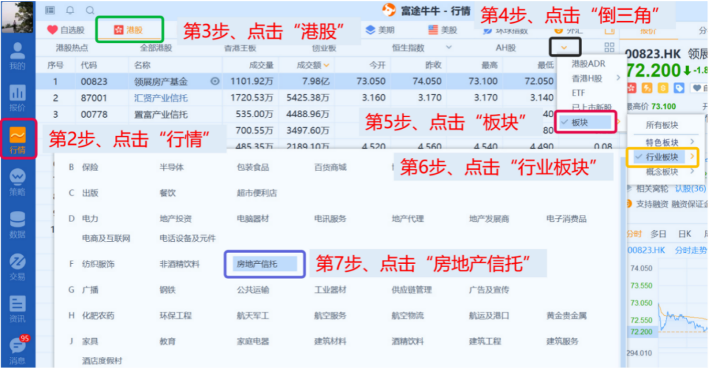Select the 酒店度假村 industry sector

[x=102, y=361]
